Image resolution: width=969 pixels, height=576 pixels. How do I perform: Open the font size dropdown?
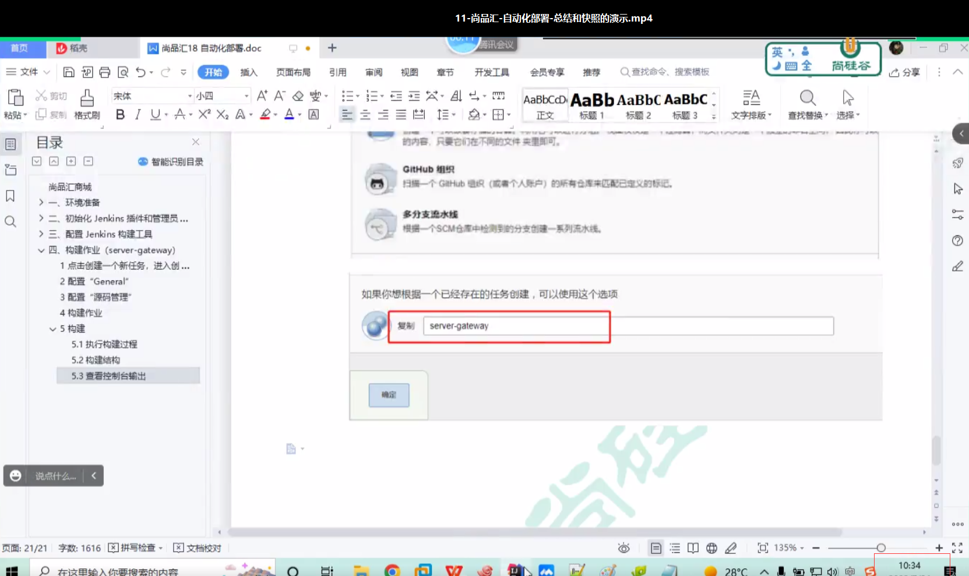click(x=246, y=96)
